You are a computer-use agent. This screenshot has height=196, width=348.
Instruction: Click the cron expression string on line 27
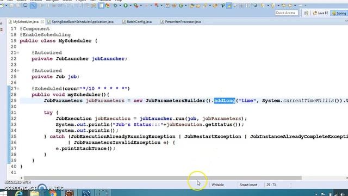click(104, 88)
